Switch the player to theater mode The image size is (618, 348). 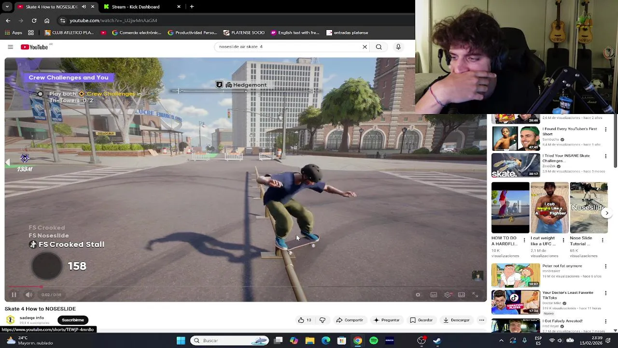(462, 294)
